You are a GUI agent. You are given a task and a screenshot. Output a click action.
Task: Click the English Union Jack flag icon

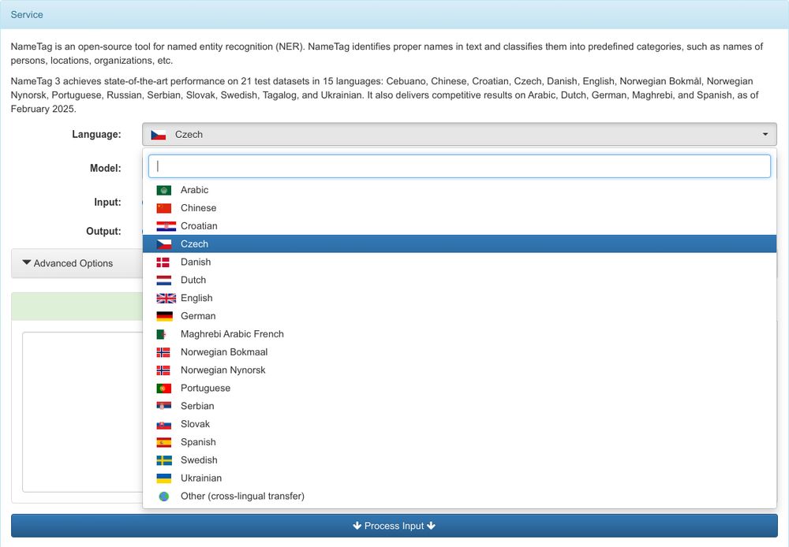click(166, 299)
